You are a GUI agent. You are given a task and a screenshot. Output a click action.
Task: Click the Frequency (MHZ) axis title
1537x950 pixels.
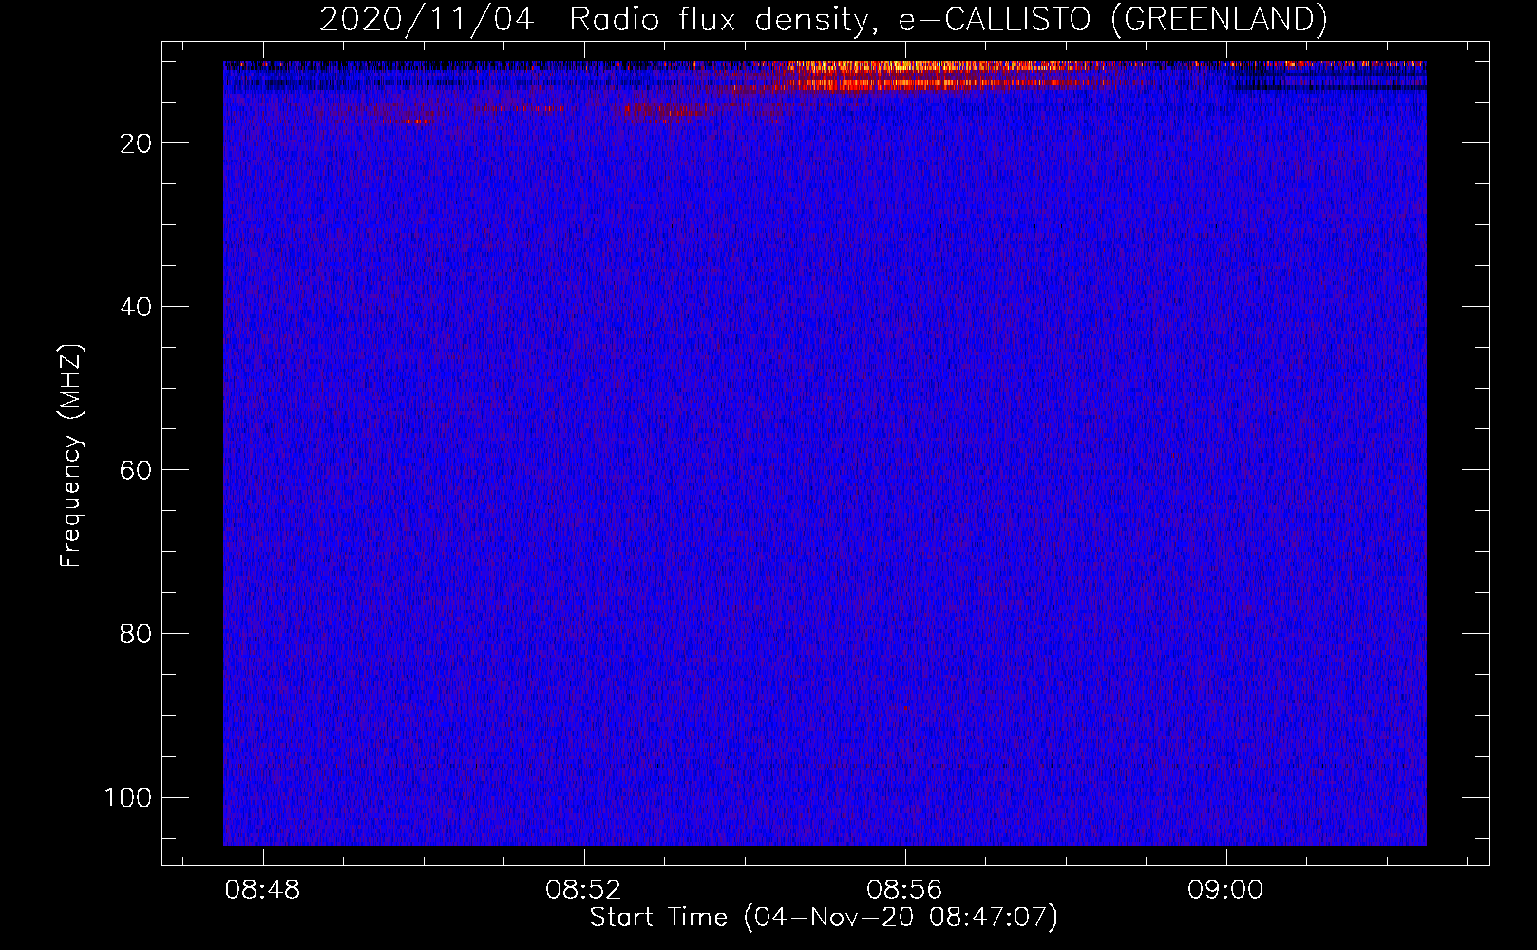point(72,456)
